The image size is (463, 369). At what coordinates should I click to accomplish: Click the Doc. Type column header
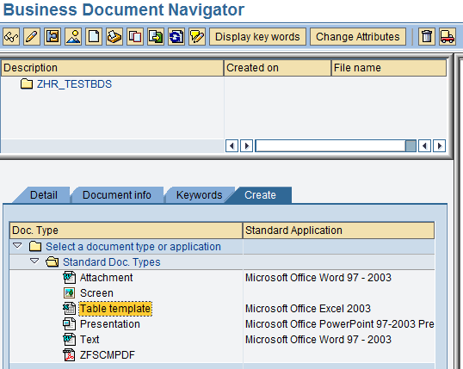click(127, 231)
